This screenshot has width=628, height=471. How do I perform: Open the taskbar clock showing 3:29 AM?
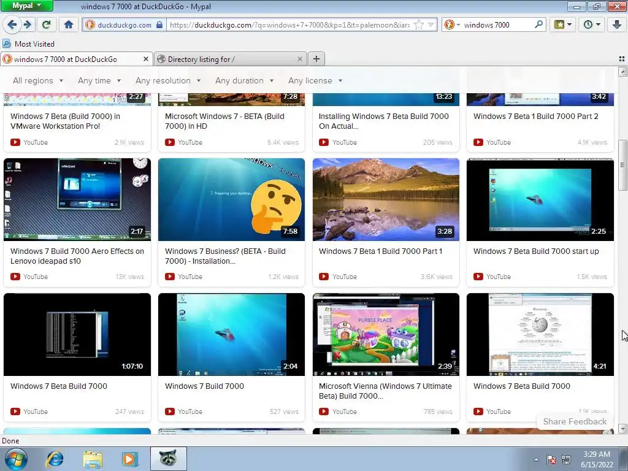tap(597, 459)
